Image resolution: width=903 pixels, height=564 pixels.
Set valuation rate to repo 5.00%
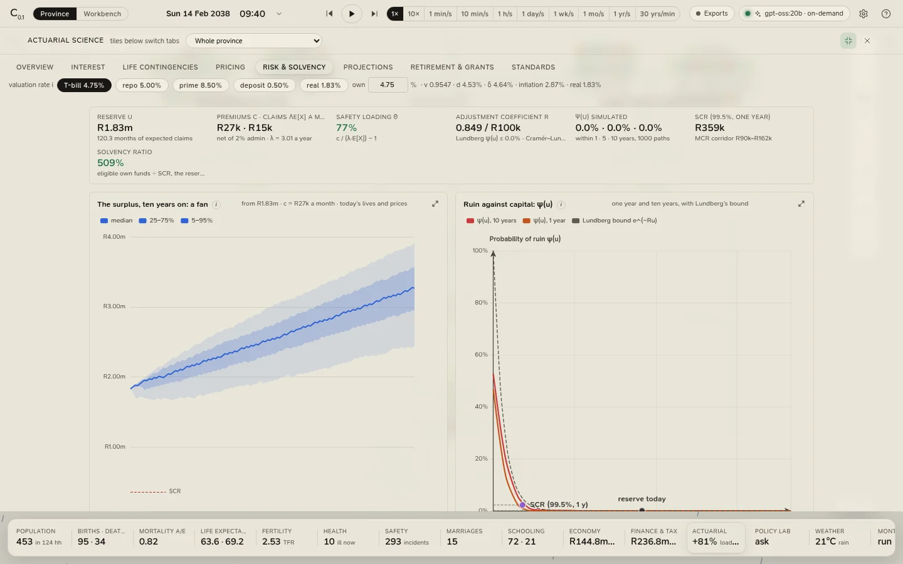(142, 85)
